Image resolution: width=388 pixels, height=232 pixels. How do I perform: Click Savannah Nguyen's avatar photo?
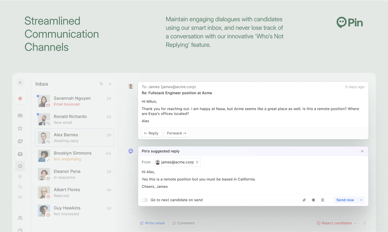click(44, 101)
